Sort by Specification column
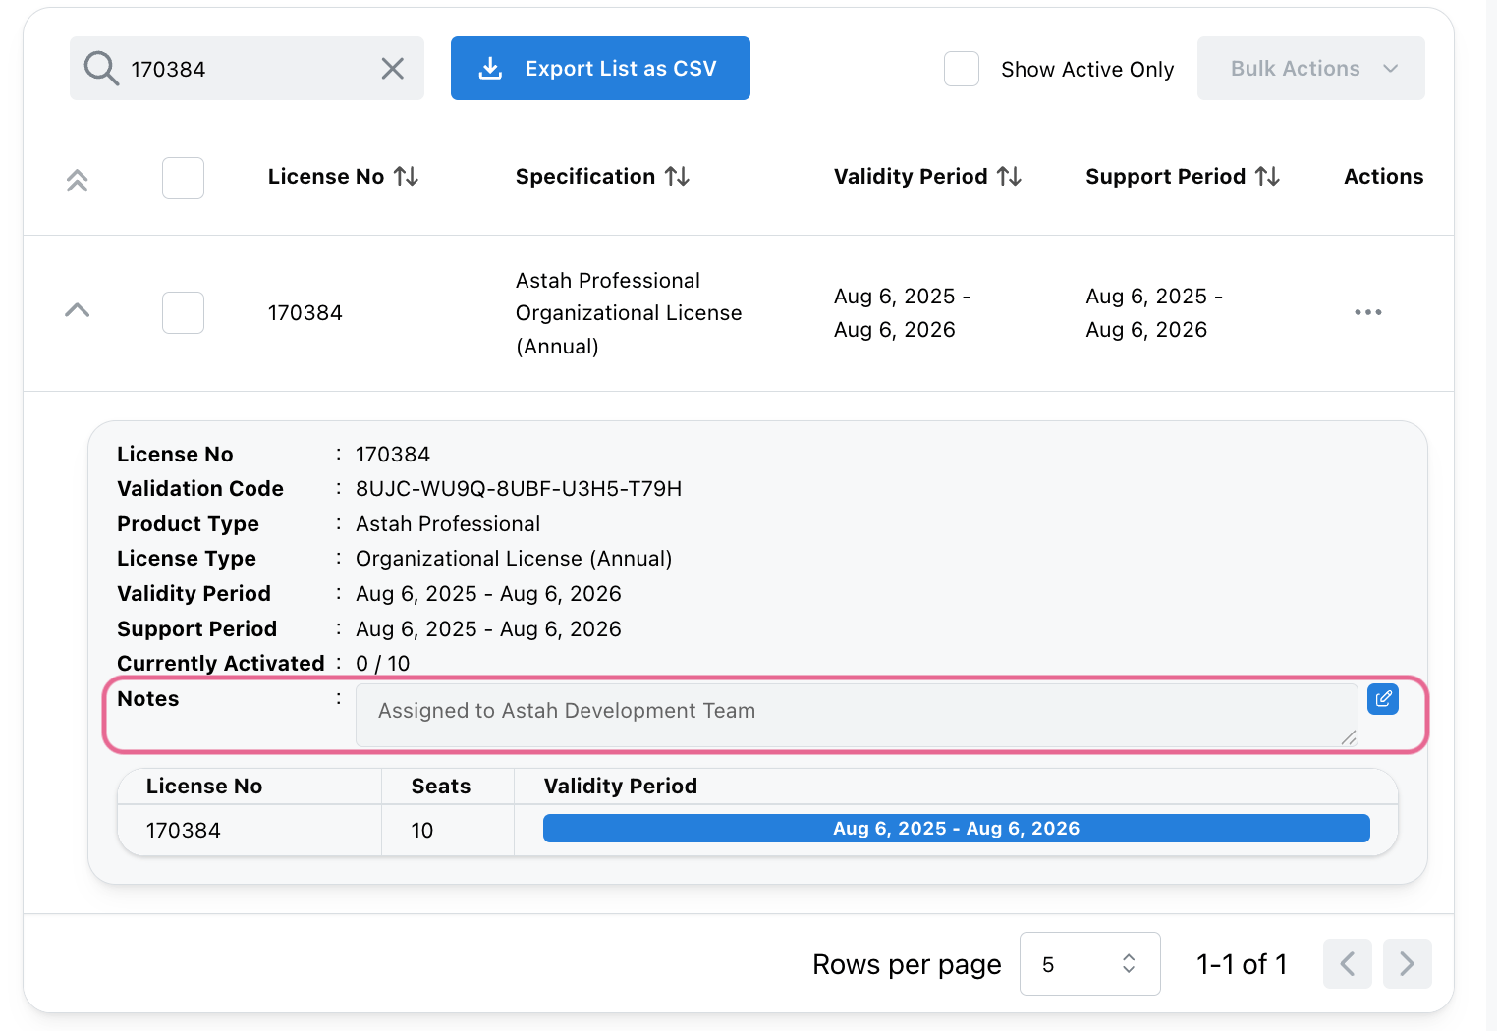 (x=678, y=176)
